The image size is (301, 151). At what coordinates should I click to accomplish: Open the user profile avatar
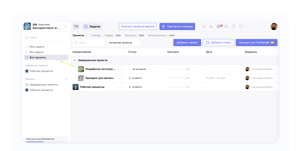(274, 26)
